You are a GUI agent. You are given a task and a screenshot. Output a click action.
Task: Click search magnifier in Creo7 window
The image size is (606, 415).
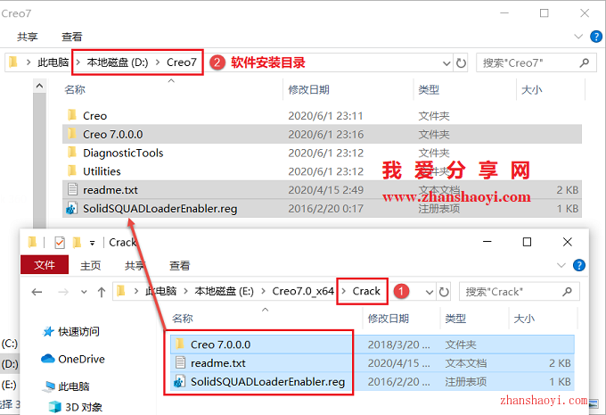[x=585, y=62]
